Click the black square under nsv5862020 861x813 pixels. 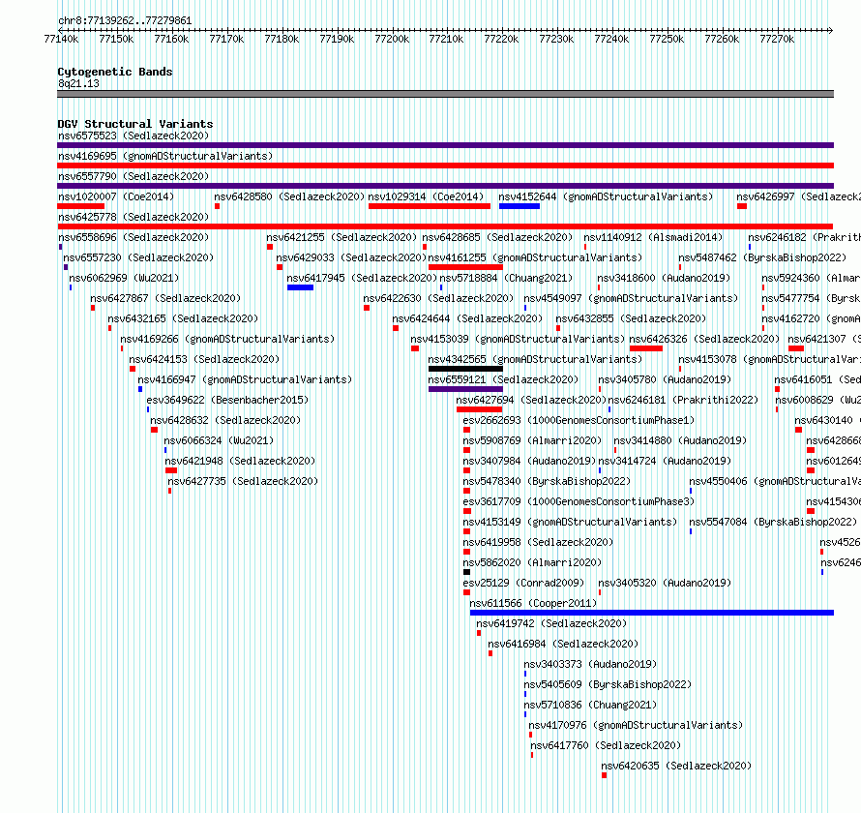(x=466, y=572)
